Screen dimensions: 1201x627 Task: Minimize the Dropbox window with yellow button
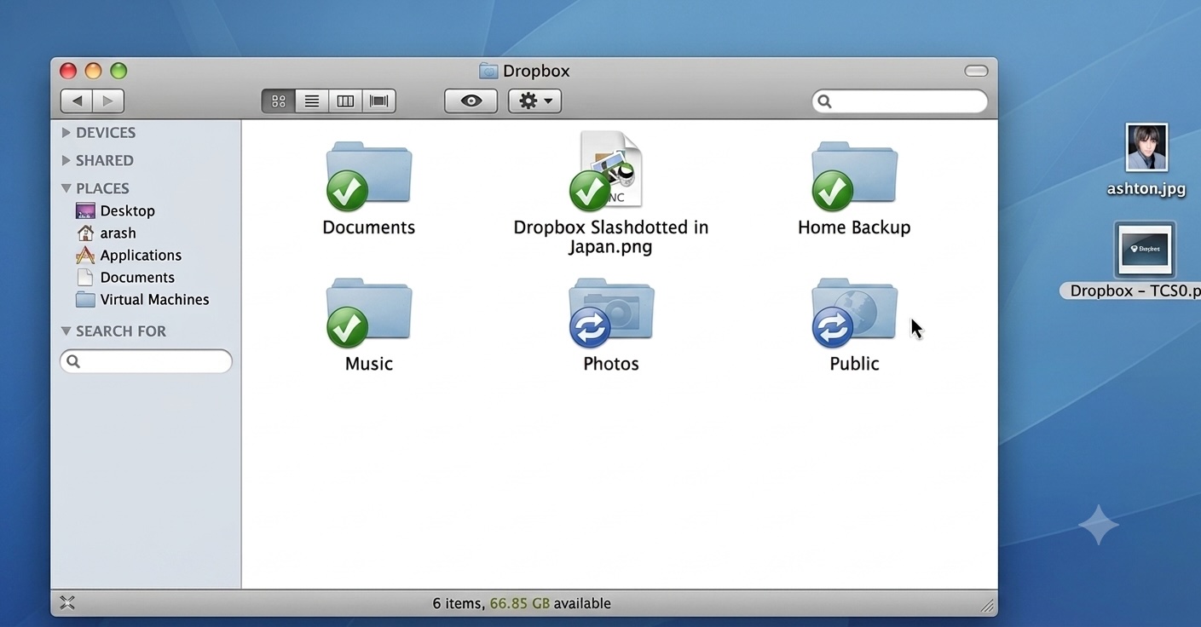[94, 71]
